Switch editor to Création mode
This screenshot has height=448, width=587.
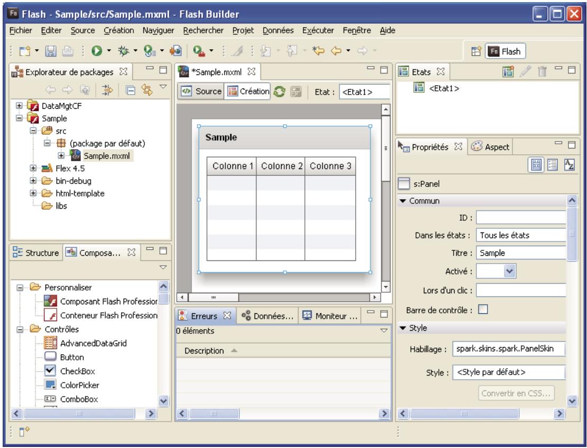click(x=248, y=91)
